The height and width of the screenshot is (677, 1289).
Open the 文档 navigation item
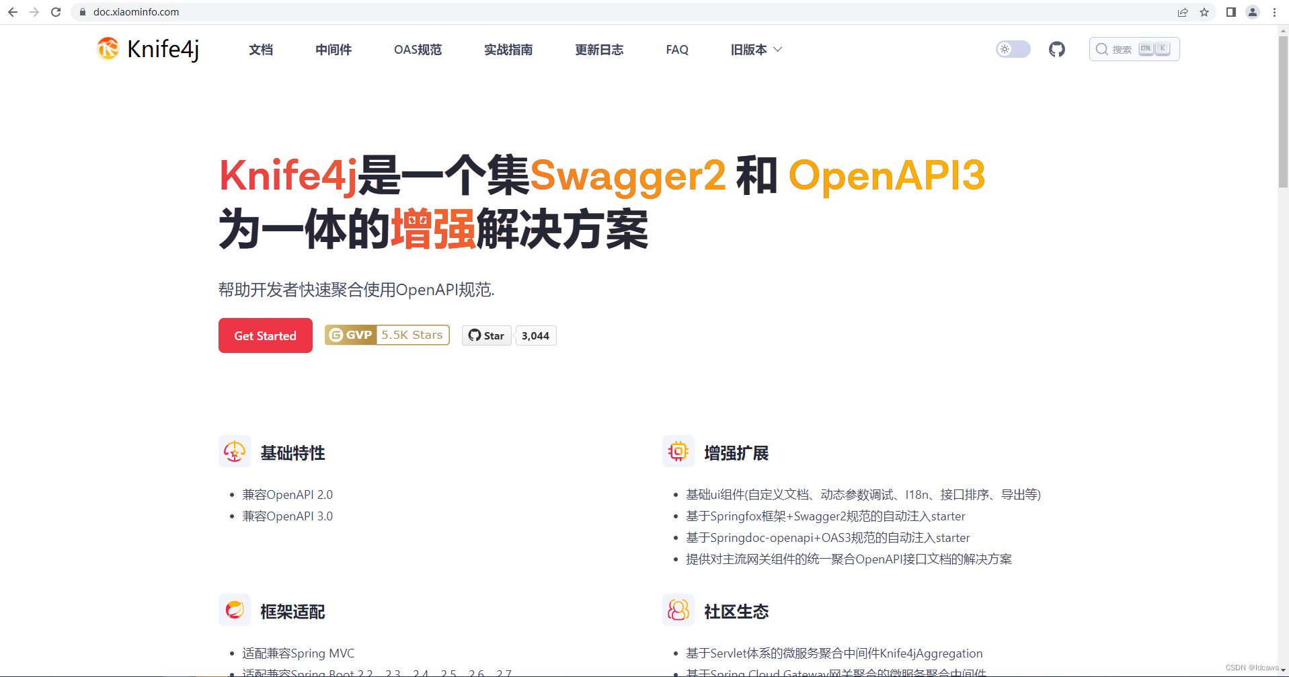(261, 50)
